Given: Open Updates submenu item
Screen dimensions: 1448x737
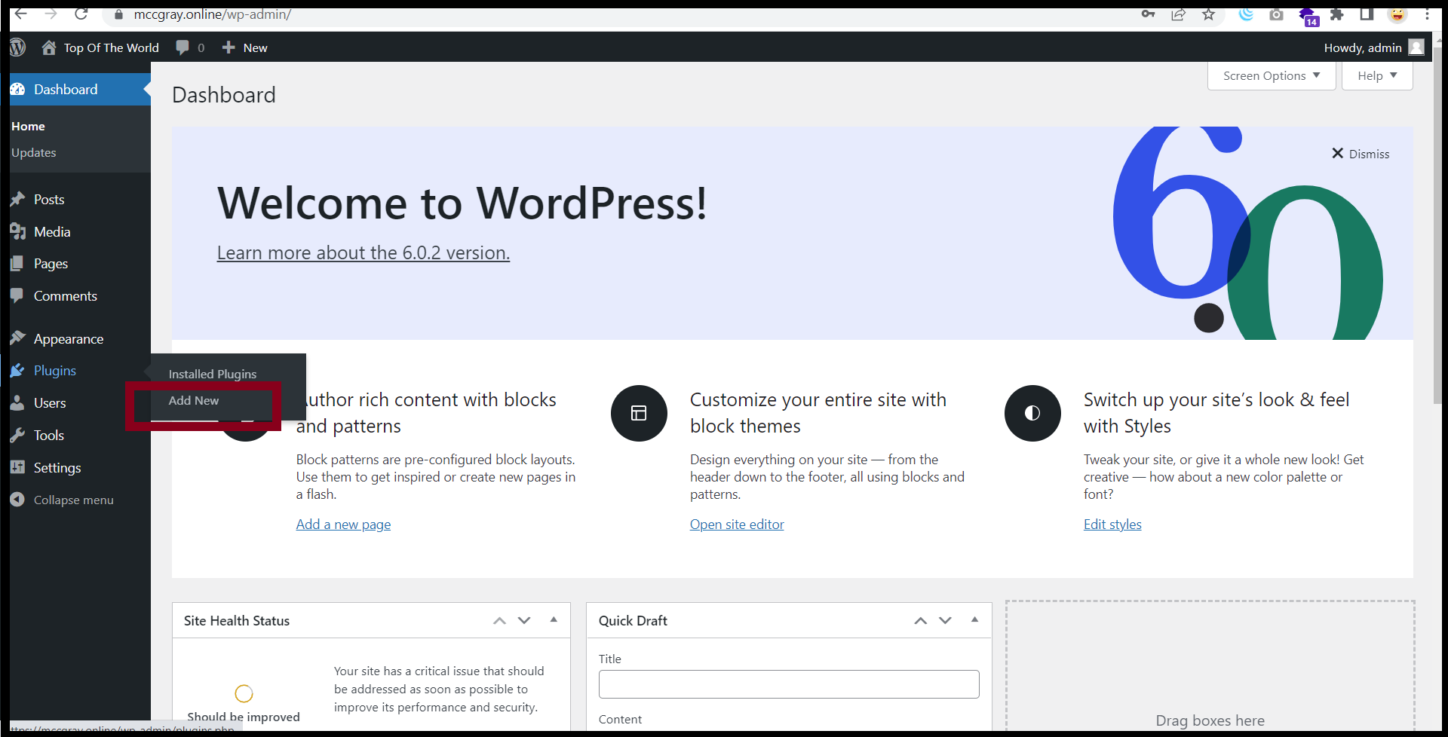Looking at the screenshot, I should (34, 152).
